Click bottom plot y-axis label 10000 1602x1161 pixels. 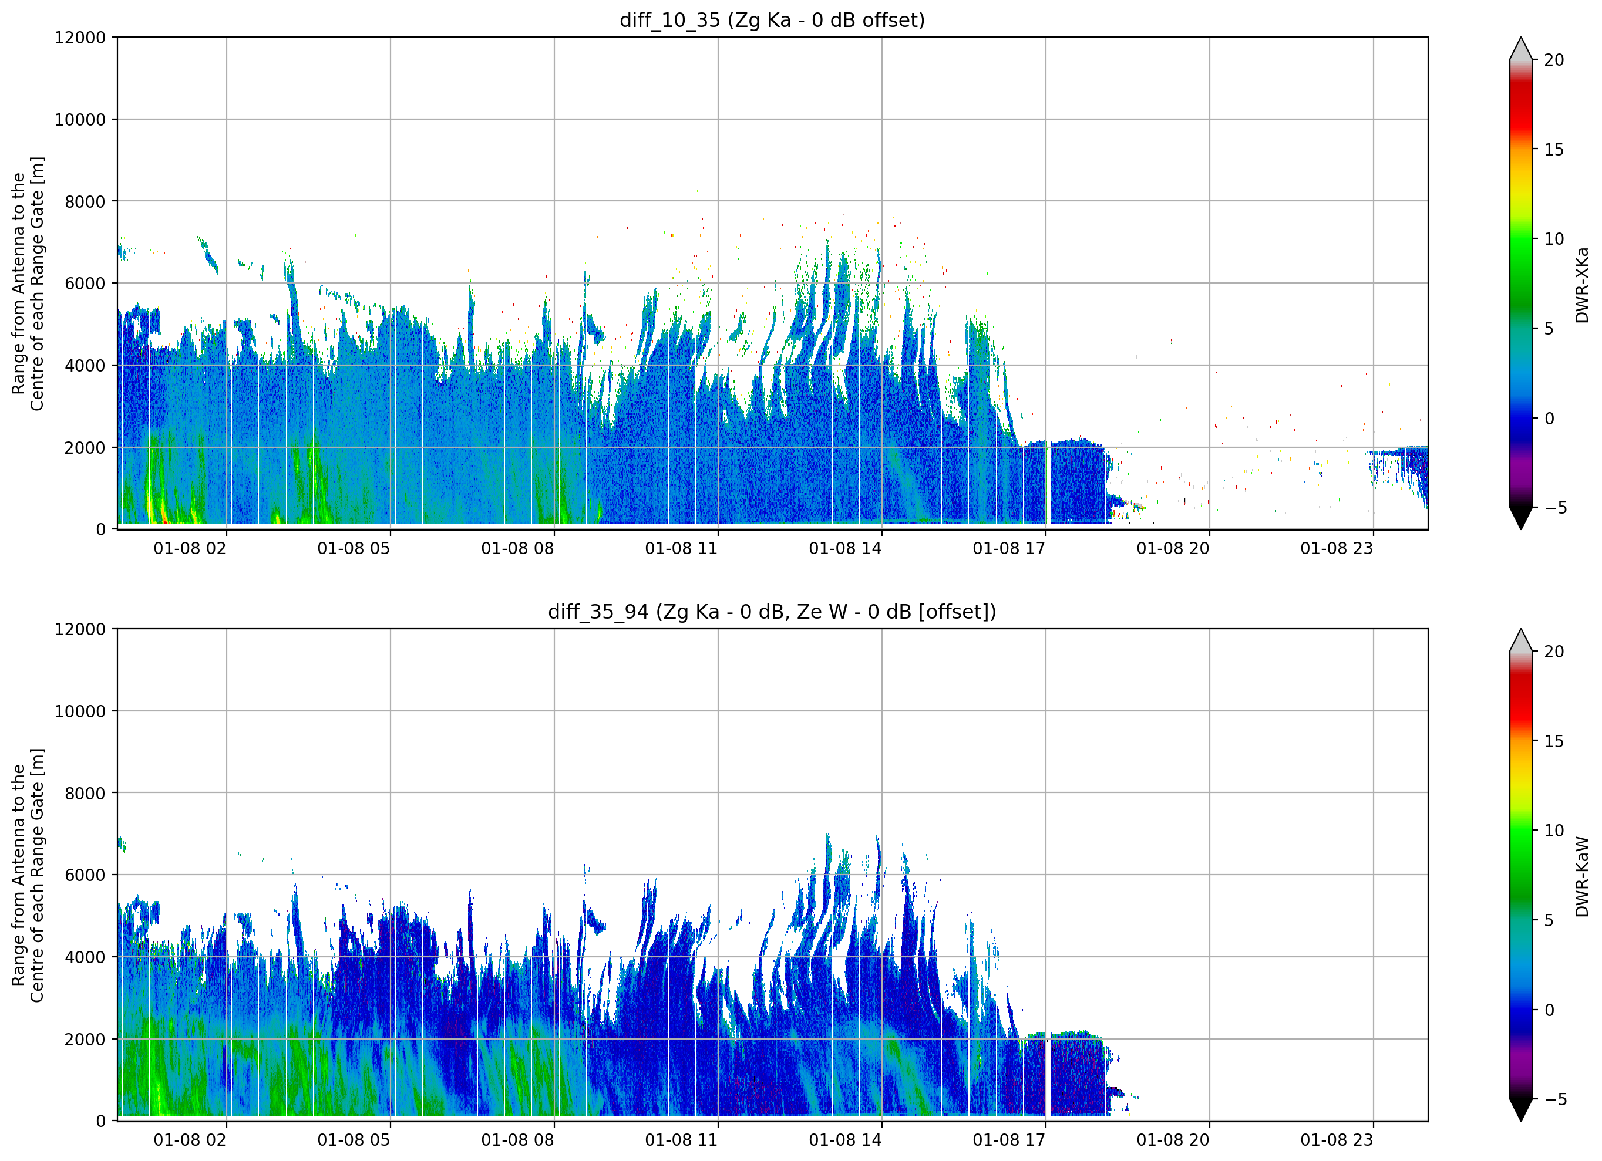tap(80, 712)
